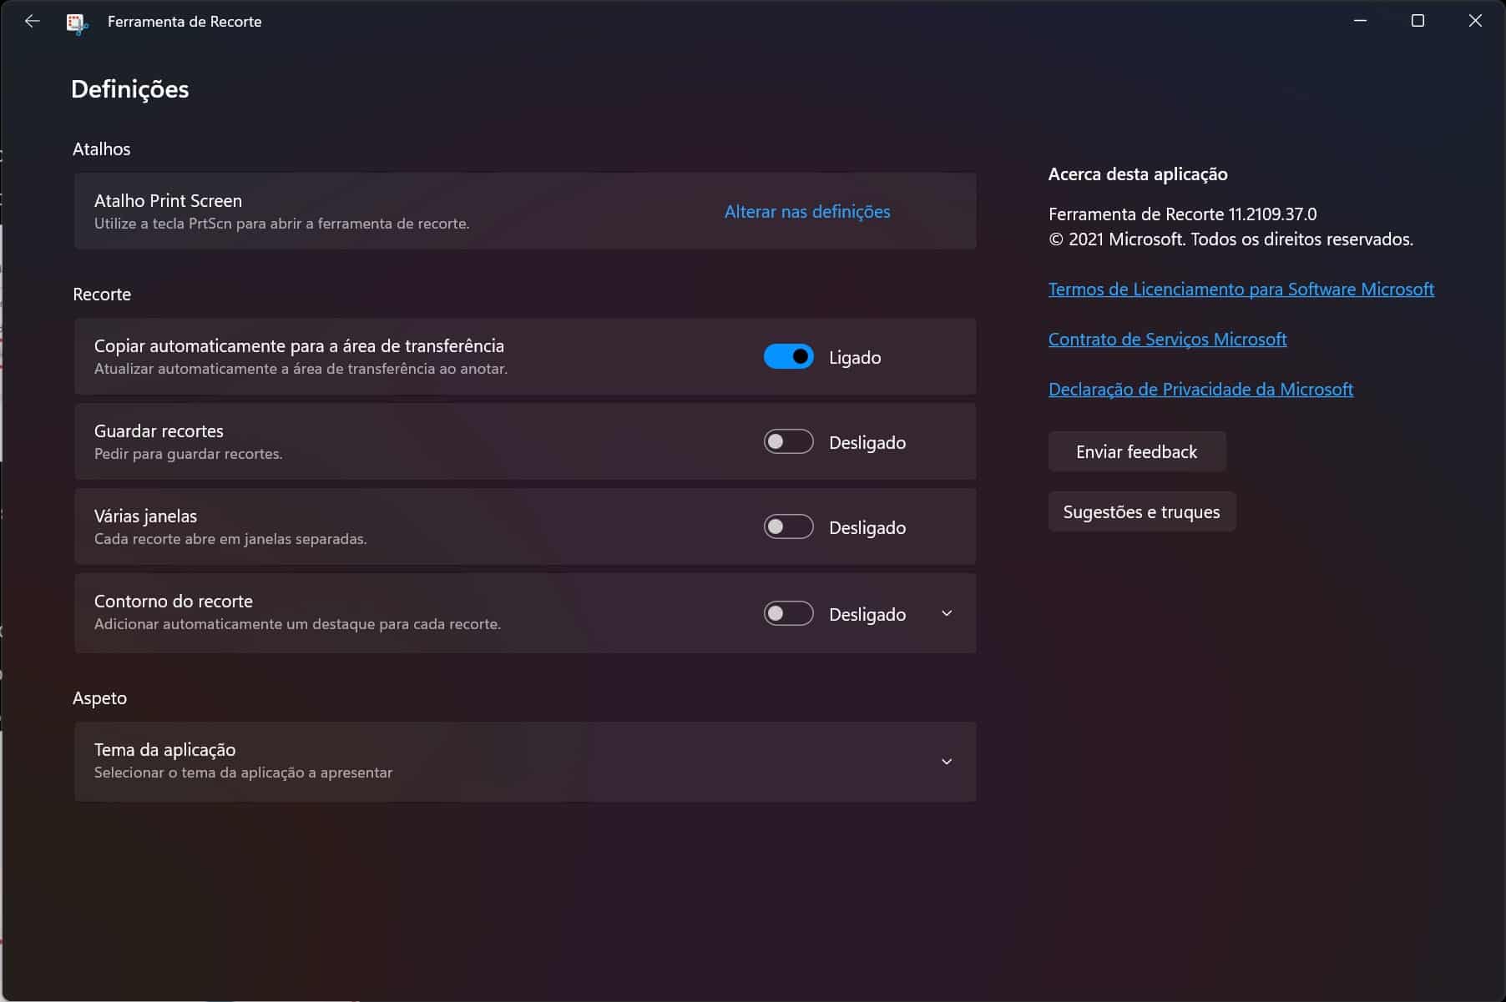Click the Ferramenta de Recorte title bar text
Image resolution: width=1506 pixels, height=1002 pixels.
click(184, 22)
